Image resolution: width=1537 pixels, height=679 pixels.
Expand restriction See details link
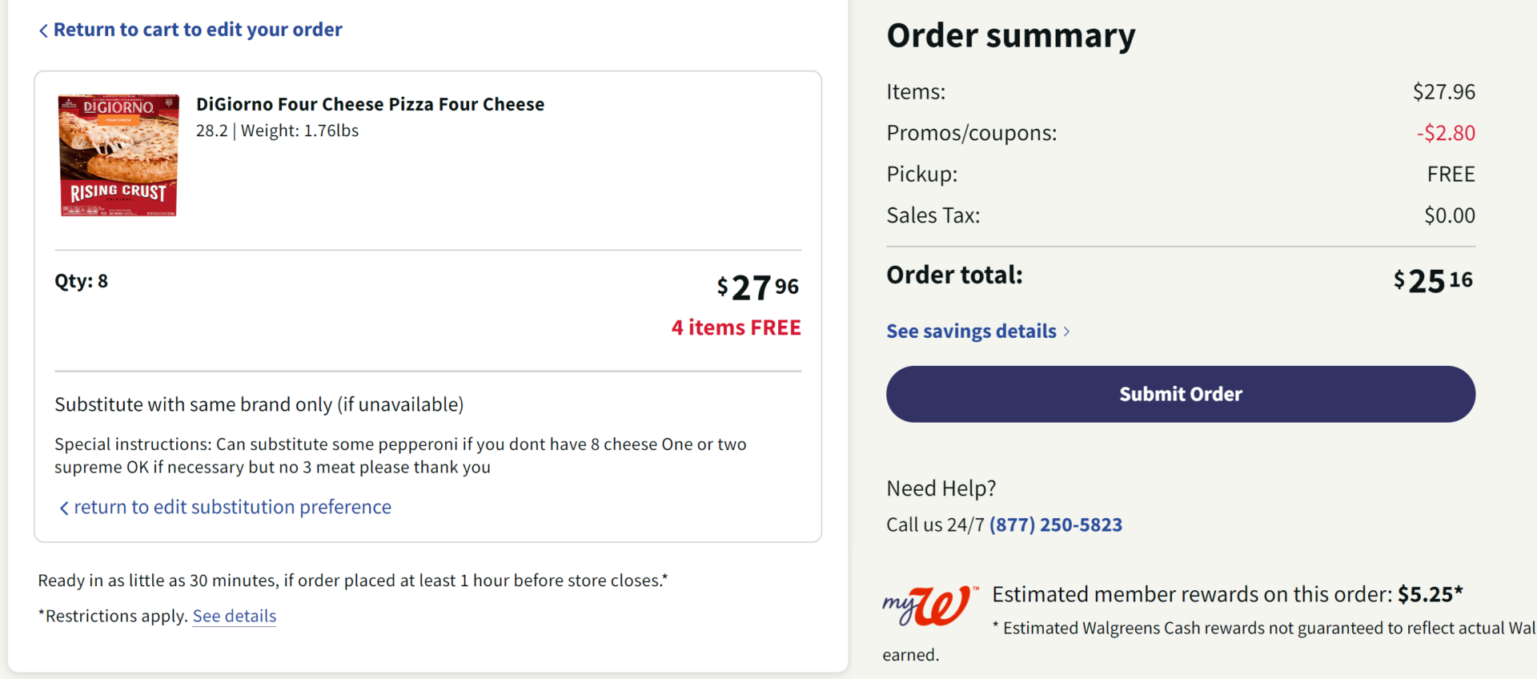(234, 616)
